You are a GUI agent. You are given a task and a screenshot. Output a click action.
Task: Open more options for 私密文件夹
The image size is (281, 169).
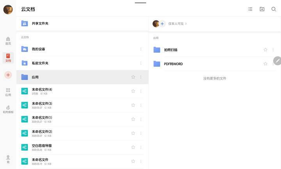141,63
